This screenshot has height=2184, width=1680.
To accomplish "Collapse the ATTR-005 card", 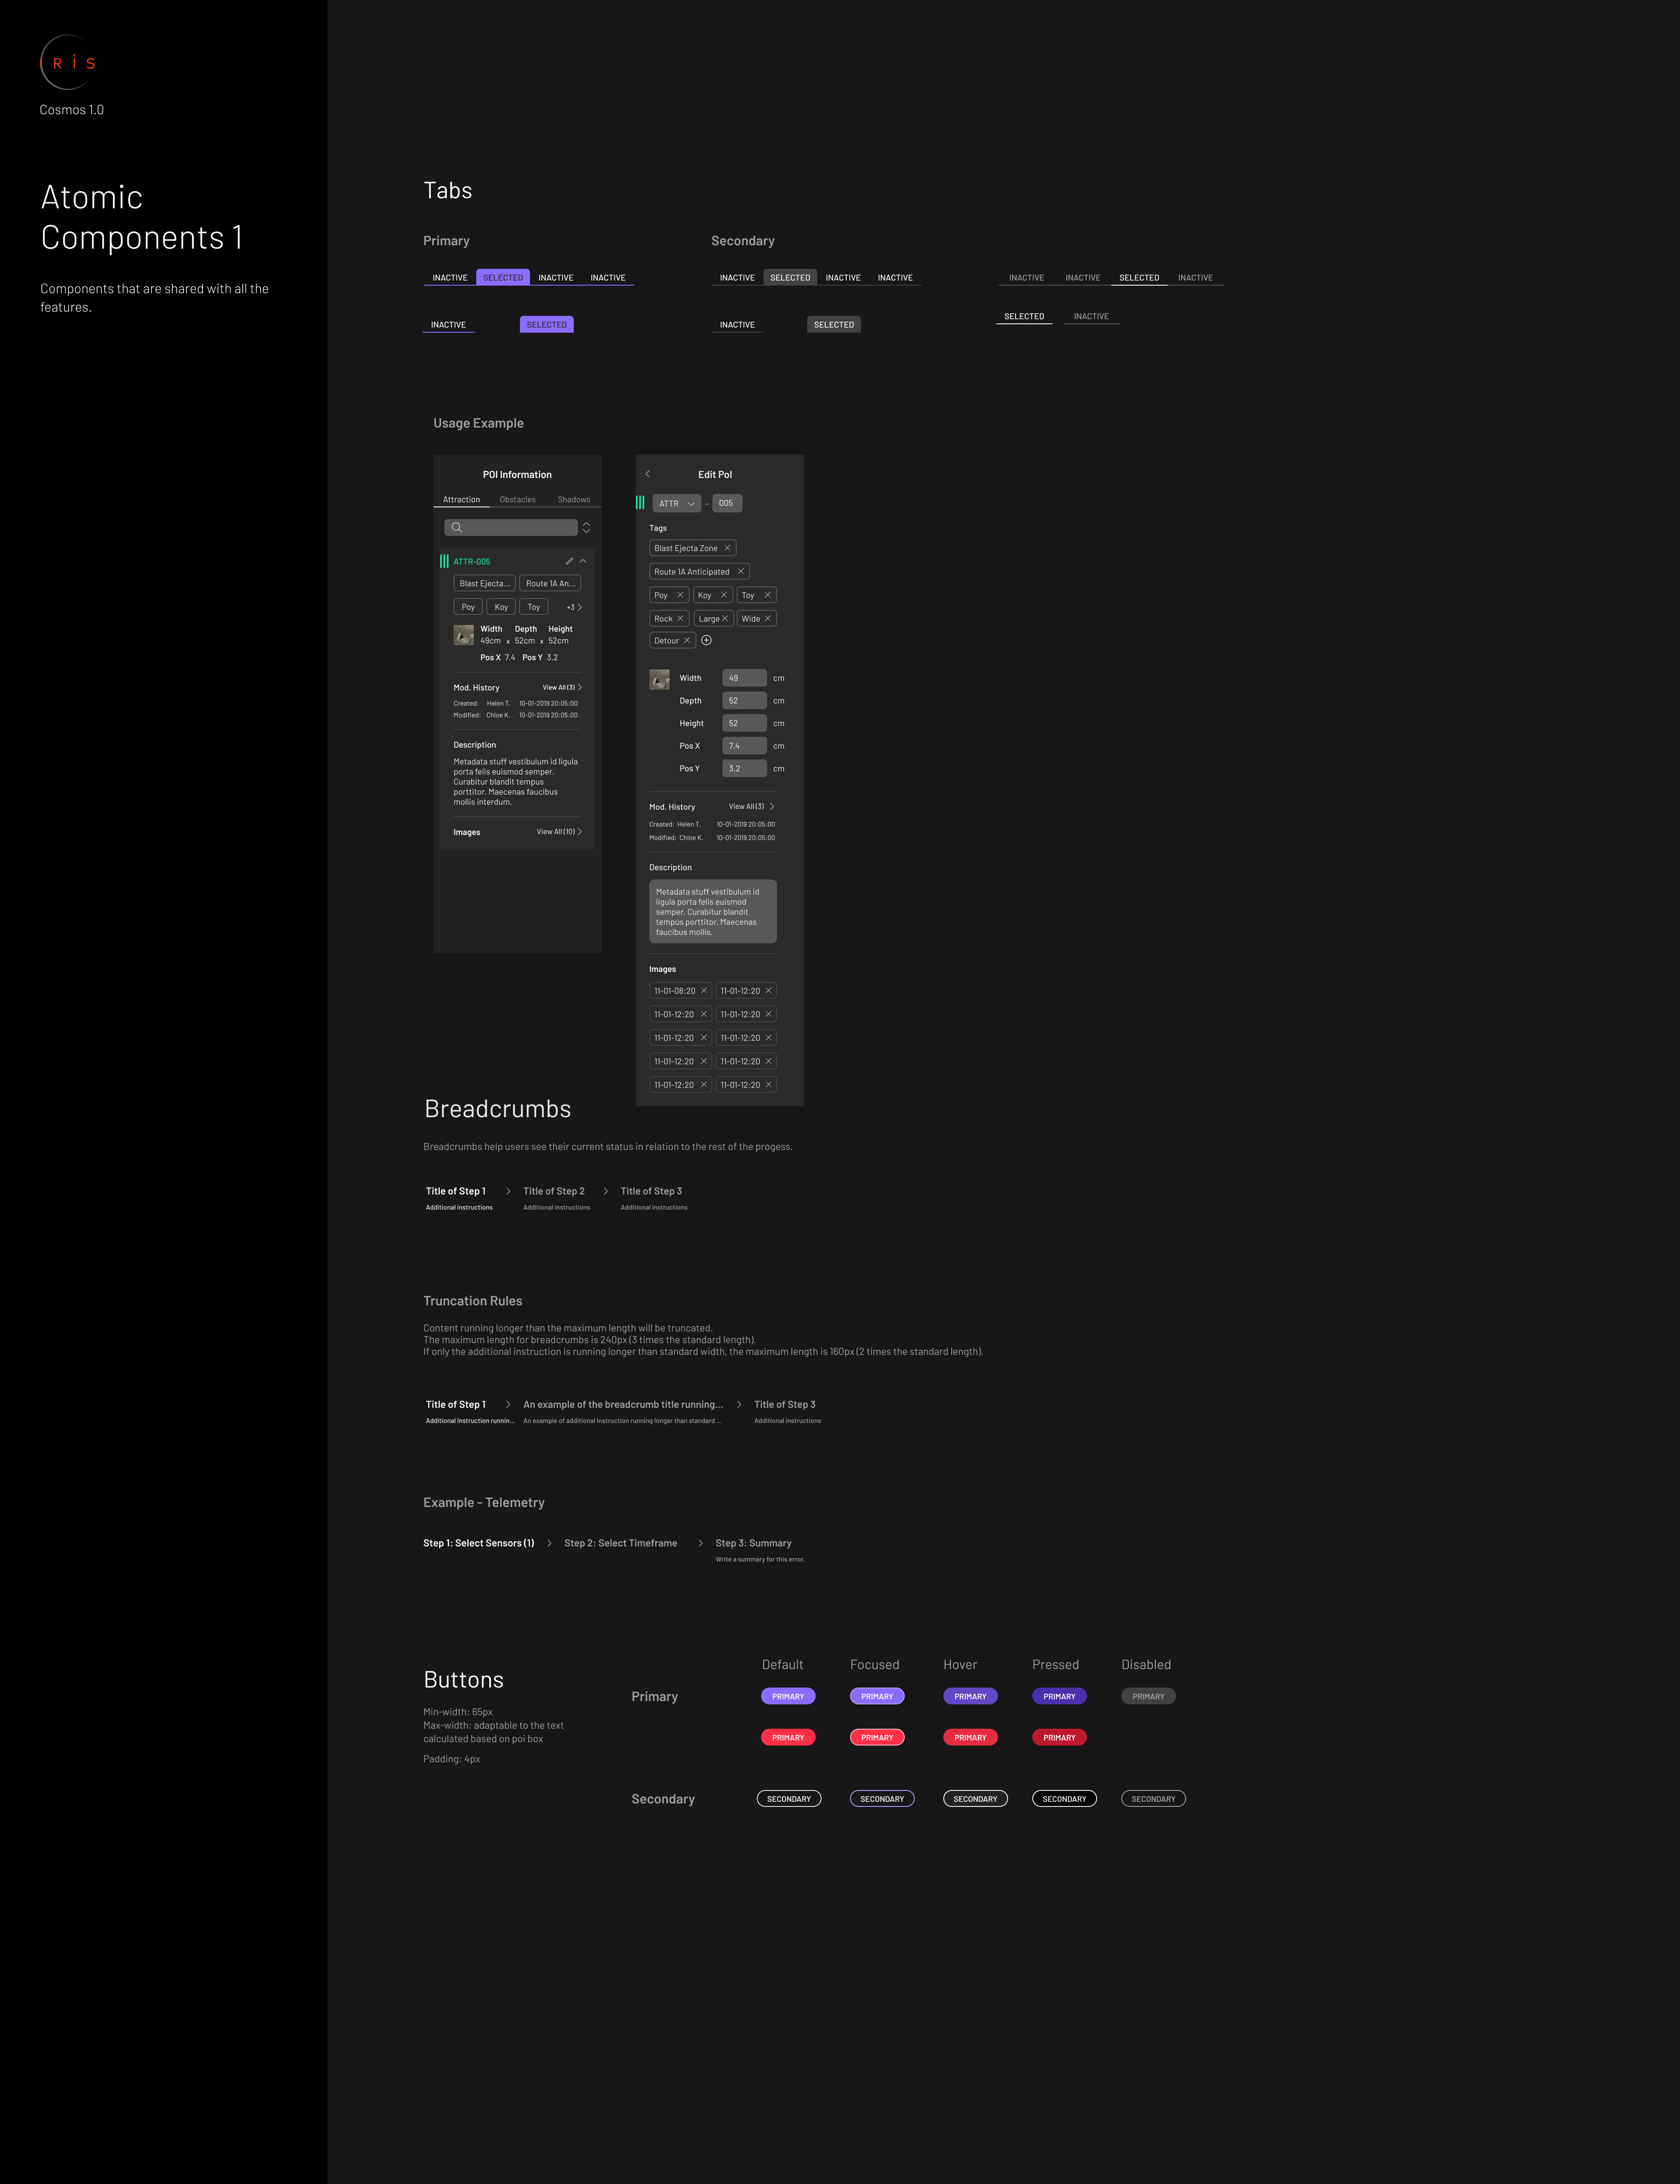I will coord(583,561).
